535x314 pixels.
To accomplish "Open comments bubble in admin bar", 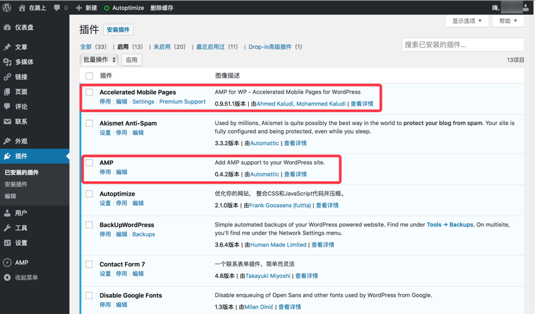I will tap(57, 8).
